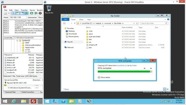Screen dimensions: 186x105
Task: Open FileZilla View menu
Action: [17, 10]
